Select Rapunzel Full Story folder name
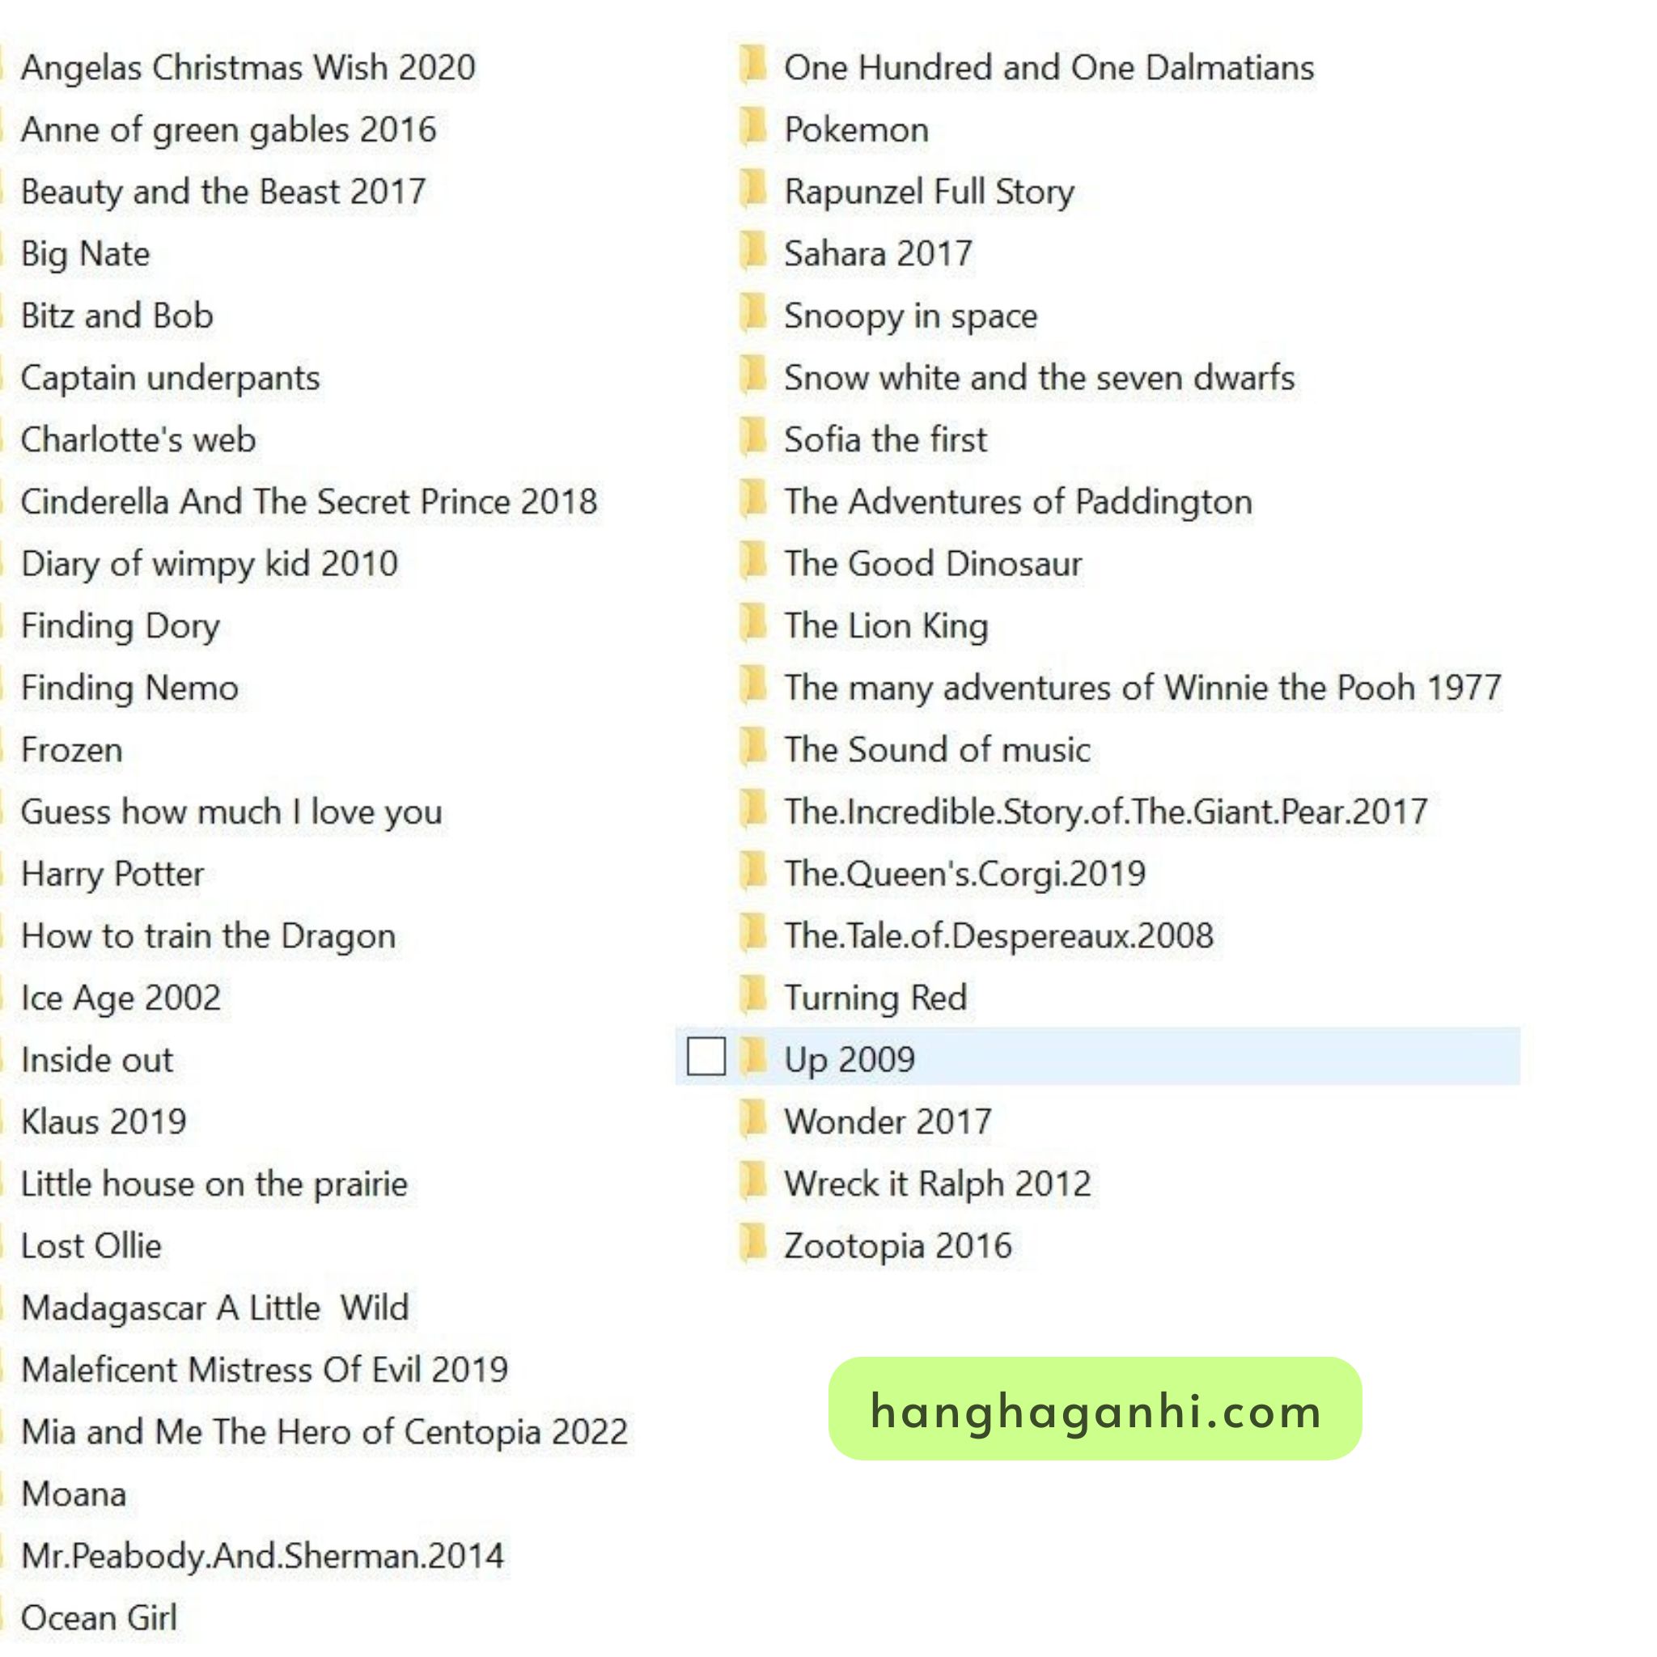 928,192
